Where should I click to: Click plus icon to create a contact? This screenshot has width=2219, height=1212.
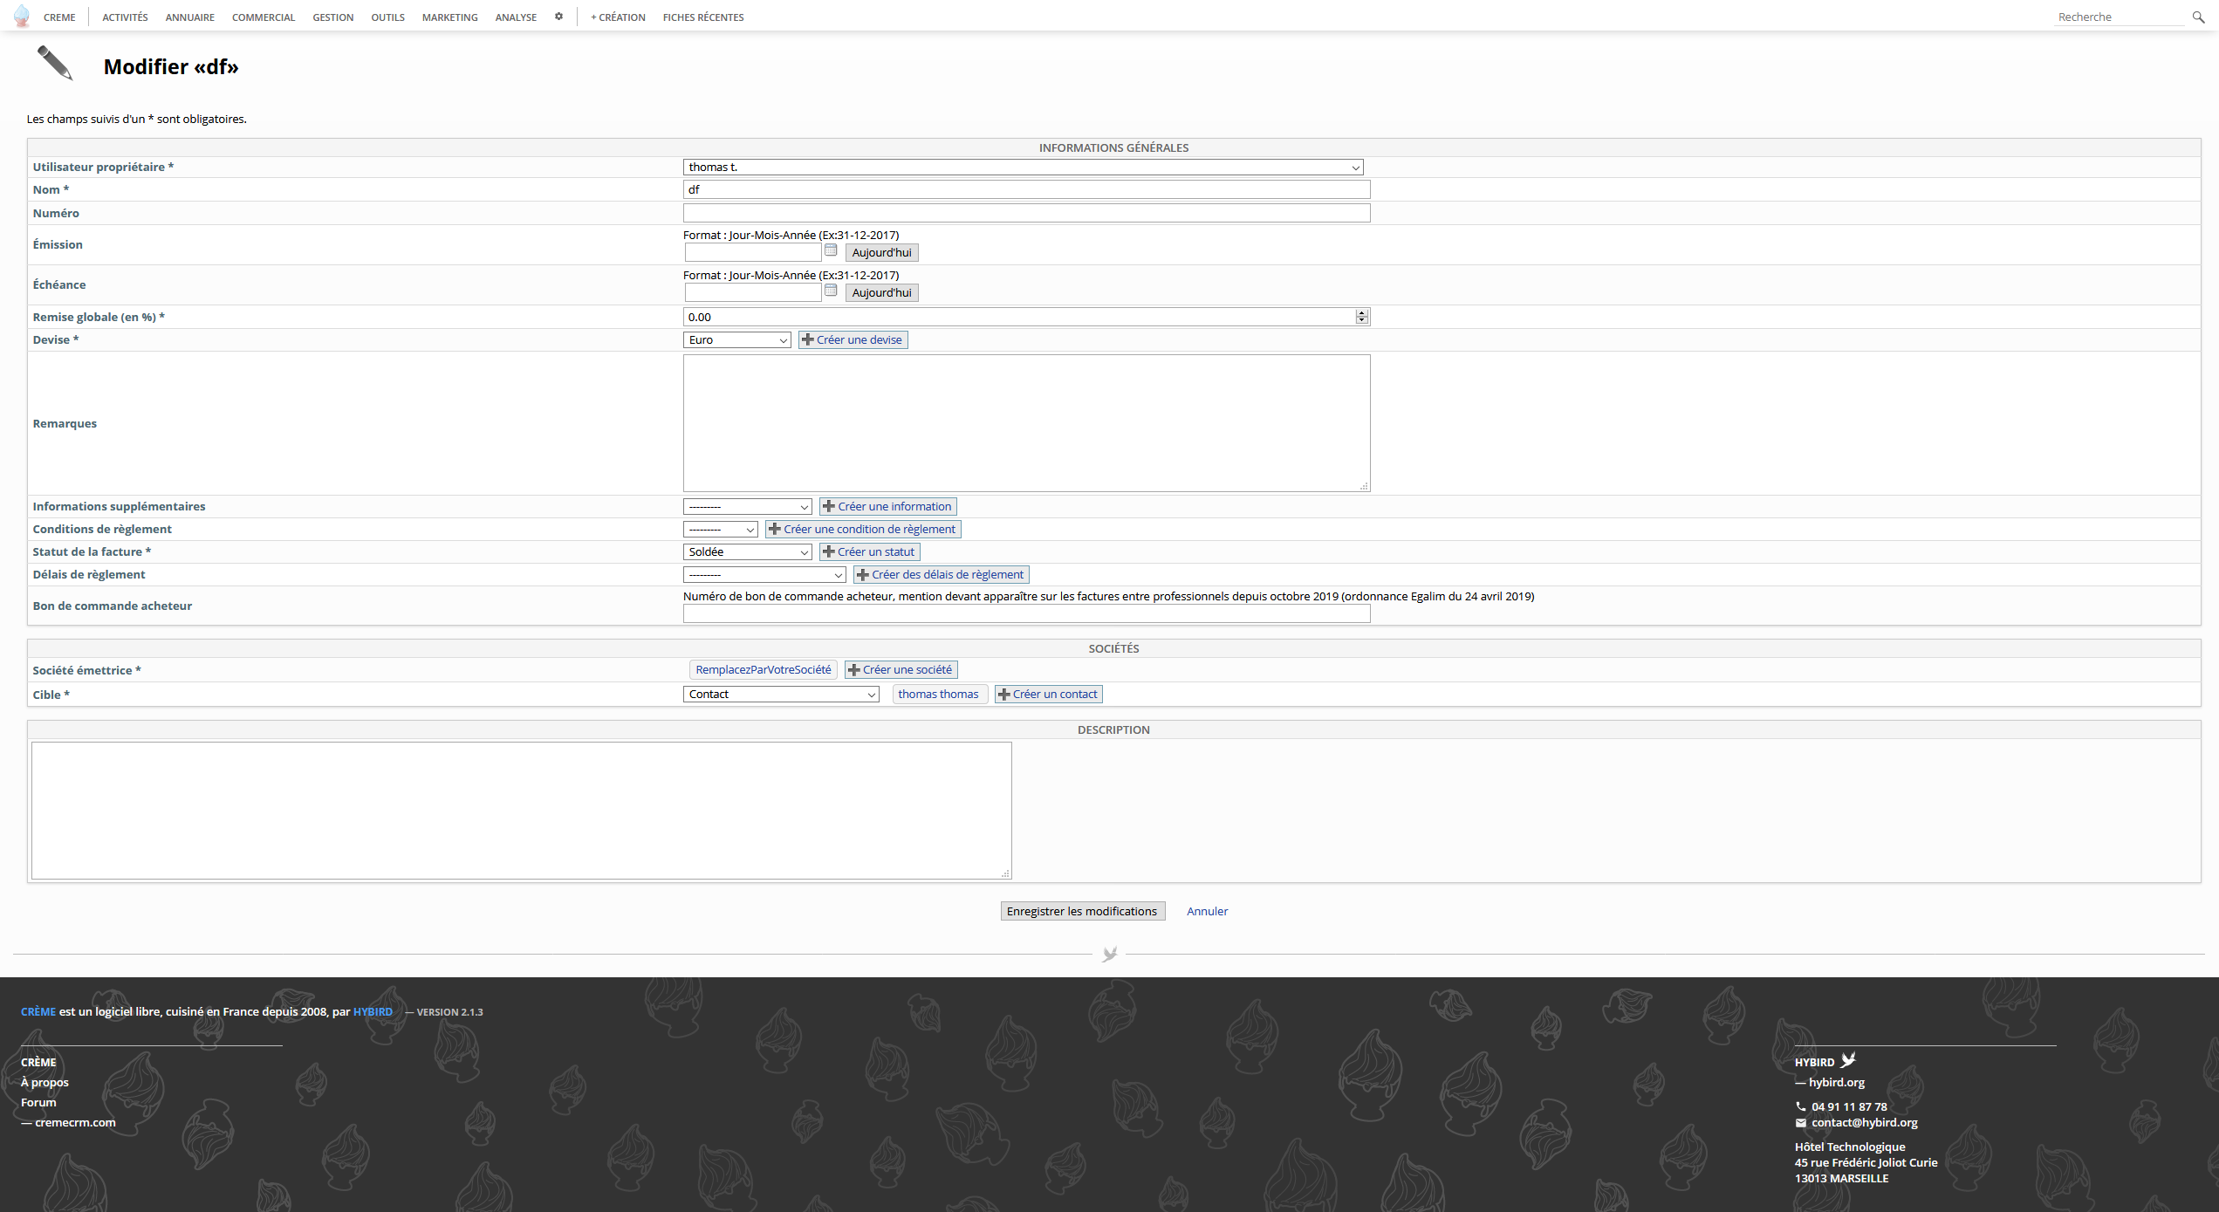[x=1003, y=695]
